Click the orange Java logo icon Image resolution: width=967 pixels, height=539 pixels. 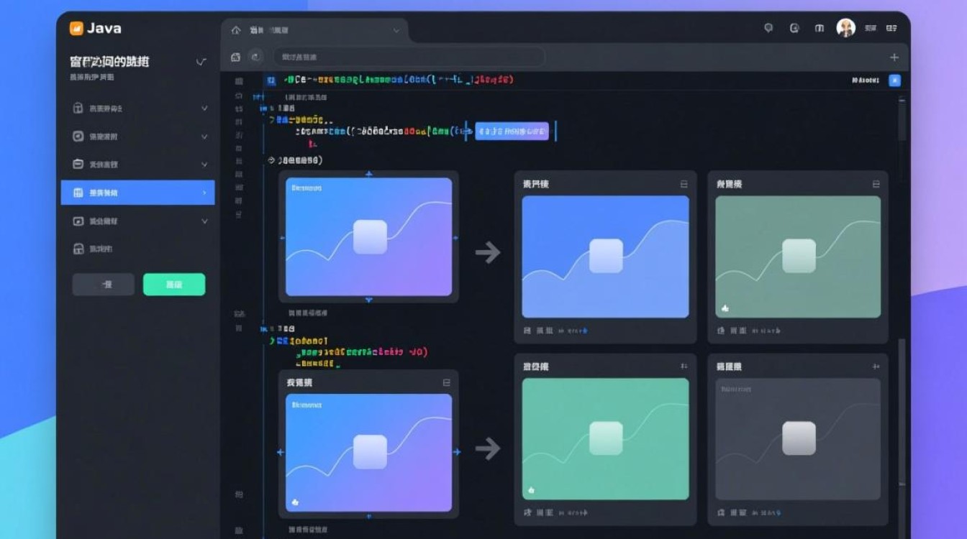pos(76,29)
